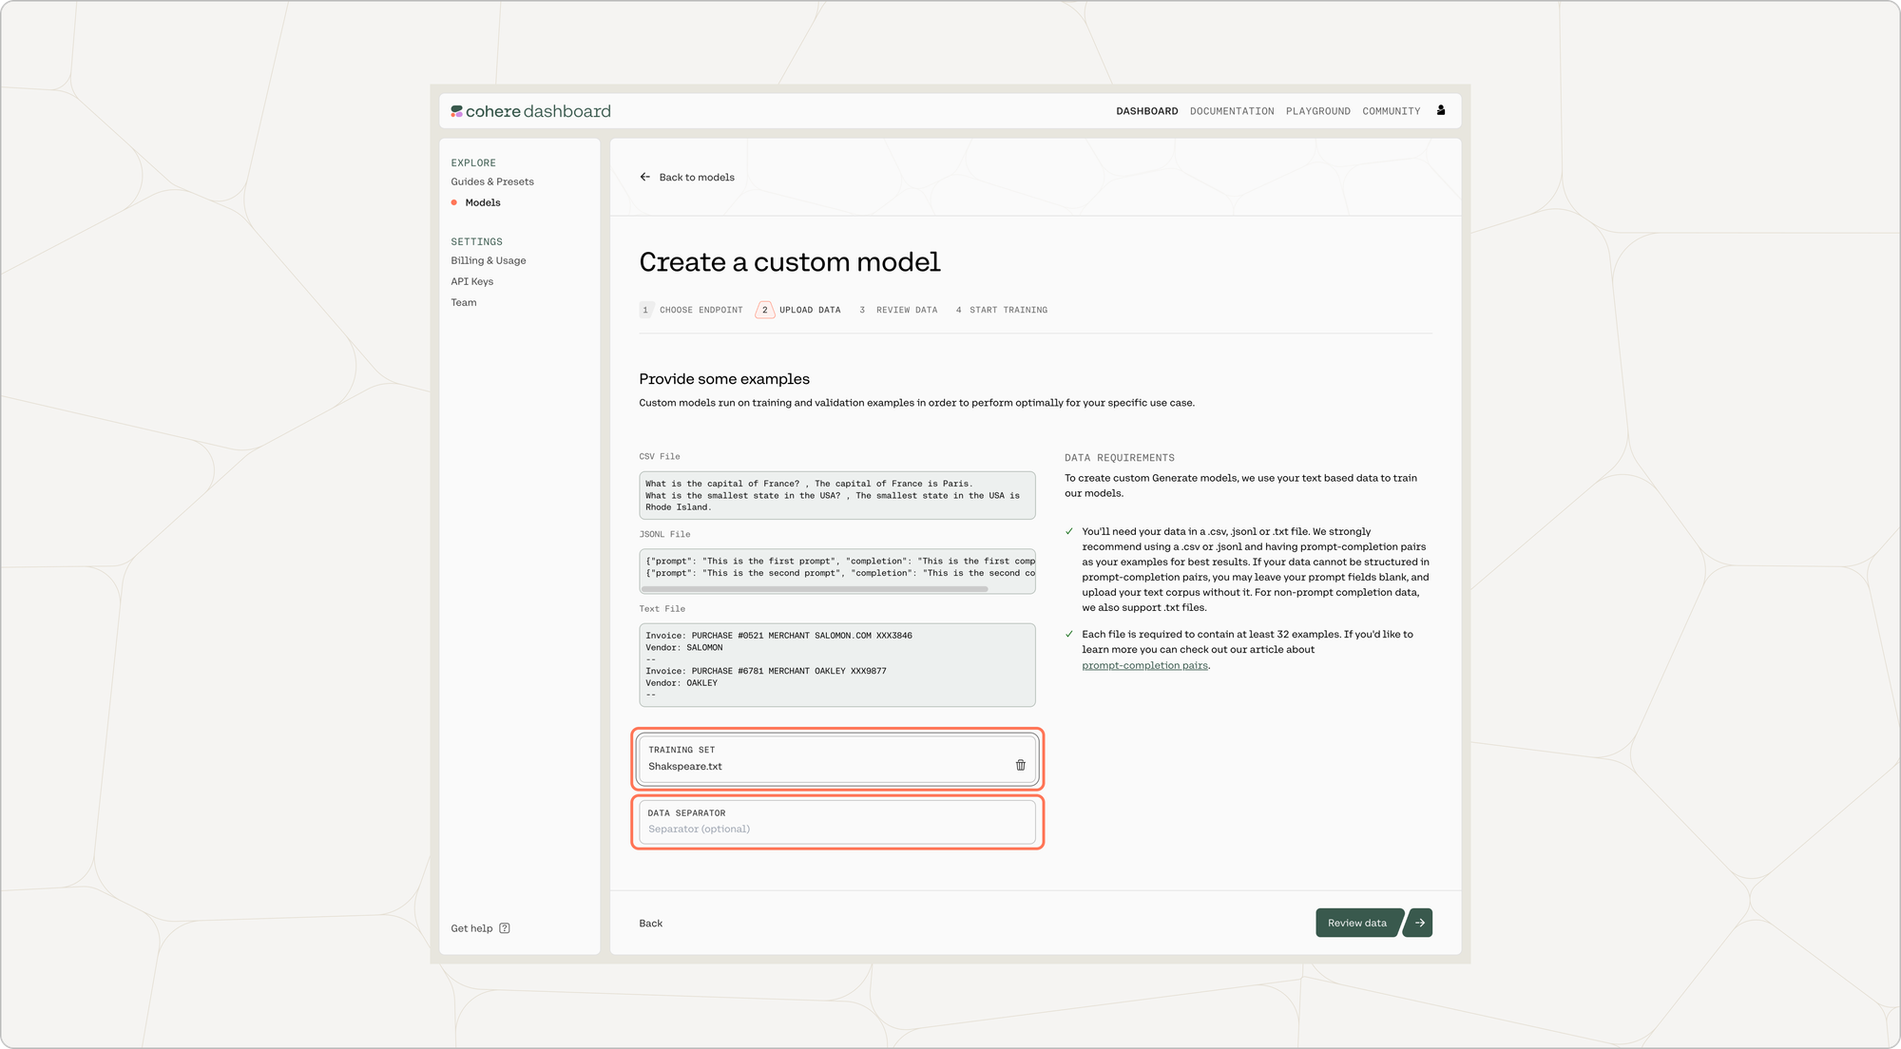Select step 2 Upload Data badge
1901x1049 pixels.
(x=764, y=310)
